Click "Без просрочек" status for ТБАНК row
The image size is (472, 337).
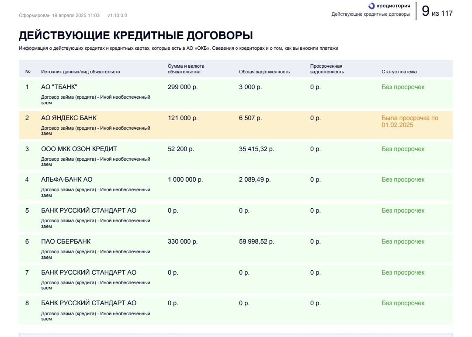pyautogui.click(x=403, y=87)
